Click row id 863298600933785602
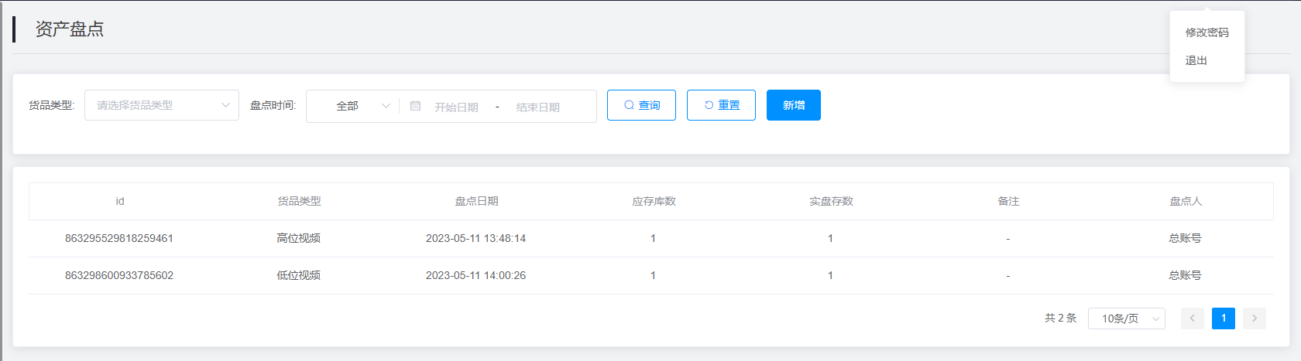Image resolution: width=1301 pixels, height=361 pixels. (119, 275)
